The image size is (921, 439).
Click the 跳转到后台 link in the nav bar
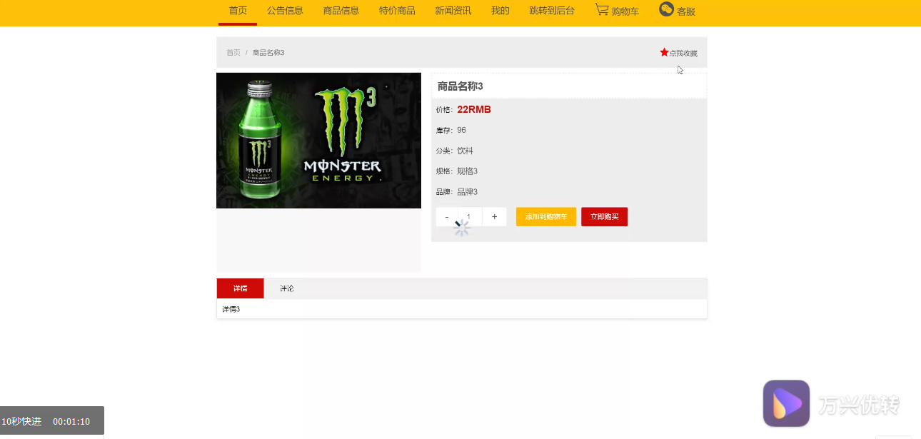[552, 11]
